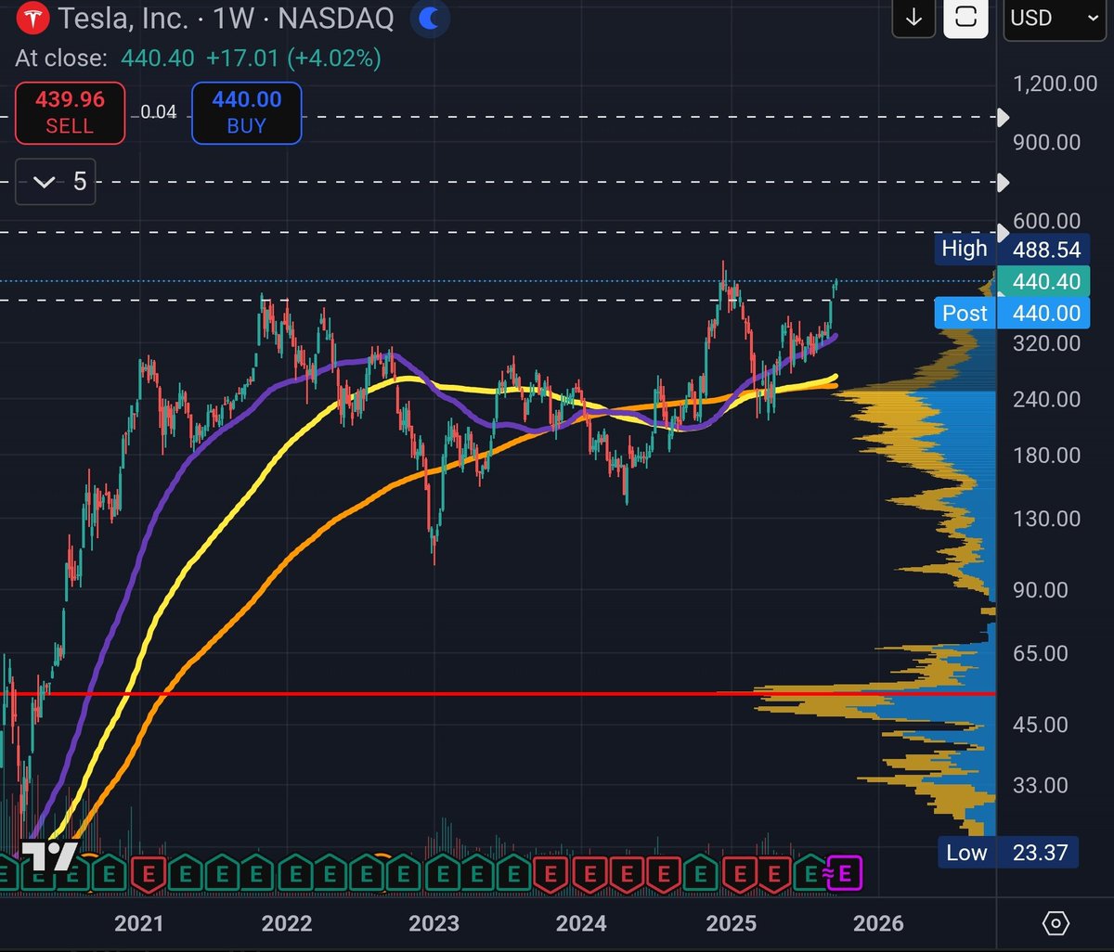The image size is (1114, 952).
Task: Click the red SELL 439.96 button
Action: tap(70, 112)
